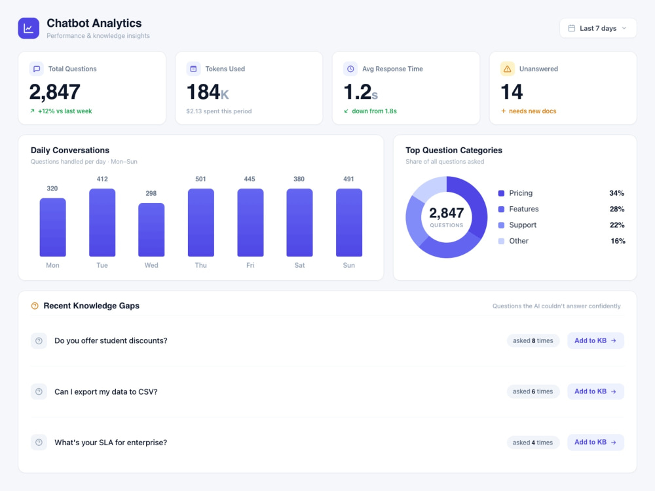Screen dimensions: 655x491
Task: Click the plus icon beside needs new docs
Action: tap(503, 111)
